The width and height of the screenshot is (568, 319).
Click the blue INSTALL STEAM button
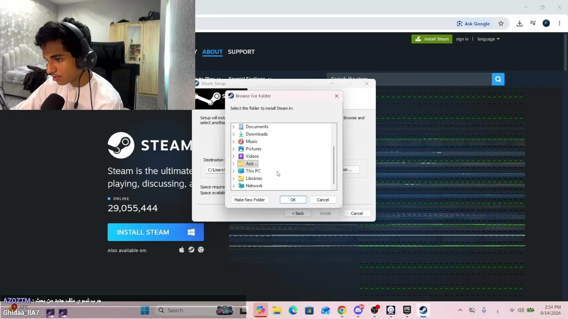(156, 232)
